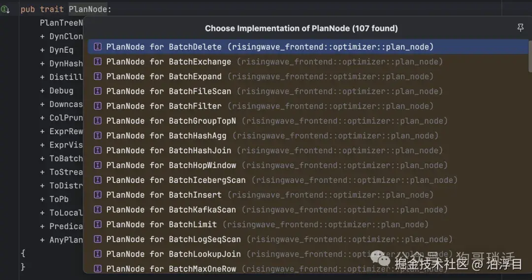The height and width of the screenshot is (280, 532).
Task: Jump to PlanNode for BatchKafkaScan
Action: 171,210
